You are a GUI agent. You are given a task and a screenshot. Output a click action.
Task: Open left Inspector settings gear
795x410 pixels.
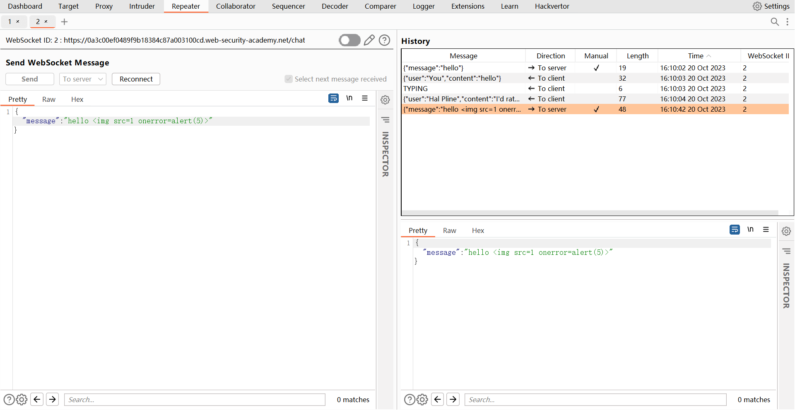(x=385, y=100)
